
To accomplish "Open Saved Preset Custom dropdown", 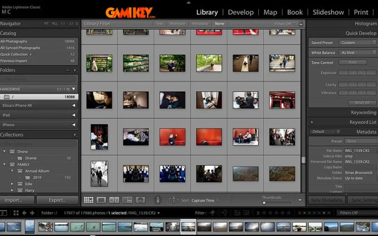I will tap(358, 42).
